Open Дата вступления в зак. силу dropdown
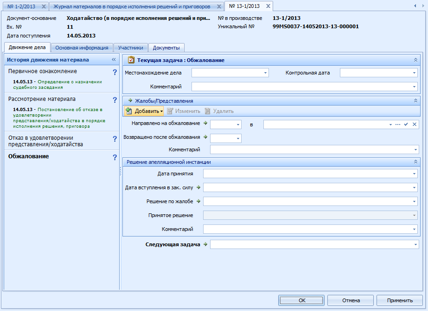The image size is (428, 311). [x=414, y=187]
